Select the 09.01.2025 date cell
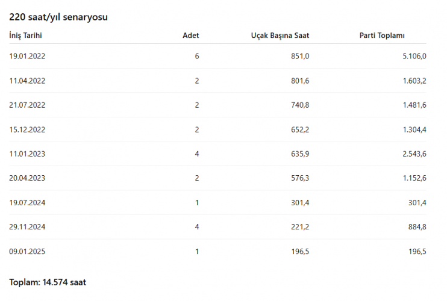 coord(27,252)
